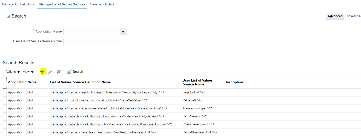Open the View menu
The image size is (361, 136).
point(28,72)
